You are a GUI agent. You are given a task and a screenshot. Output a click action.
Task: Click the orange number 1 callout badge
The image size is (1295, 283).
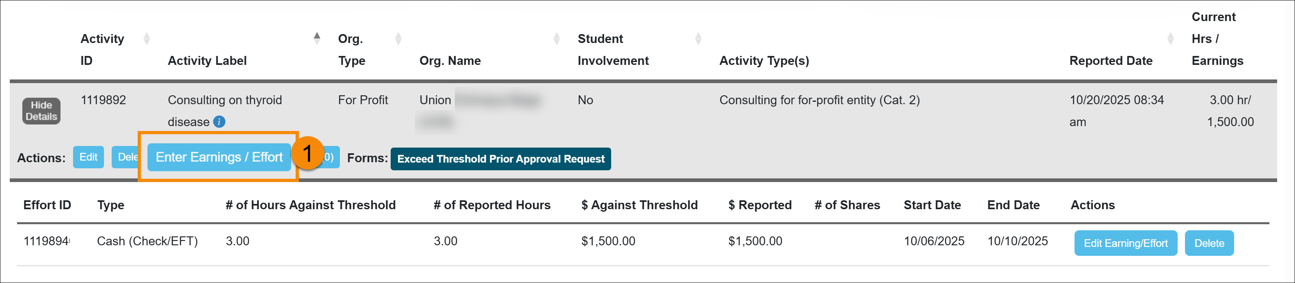point(308,153)
